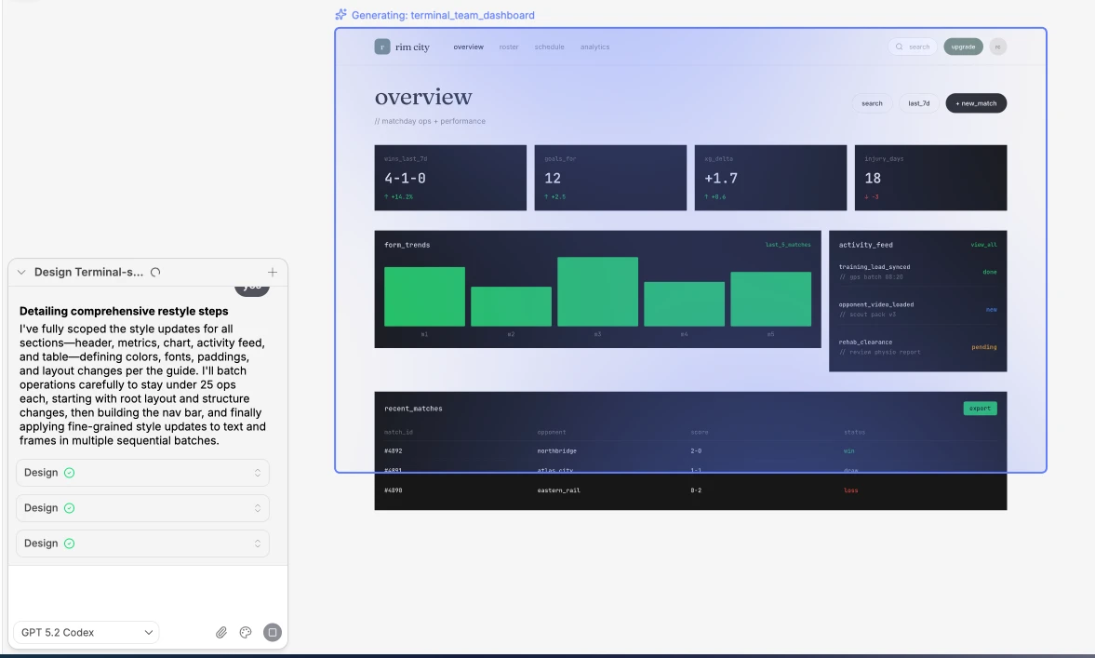The image size is (1095, 658).
Task: Start a new chat with plus icon
Action: point(273,273)
